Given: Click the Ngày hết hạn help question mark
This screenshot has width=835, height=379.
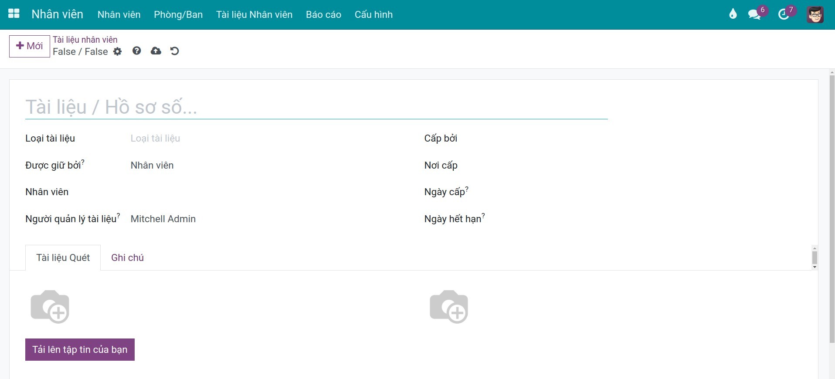Looking at the screenshot, I should click(483, 215).
